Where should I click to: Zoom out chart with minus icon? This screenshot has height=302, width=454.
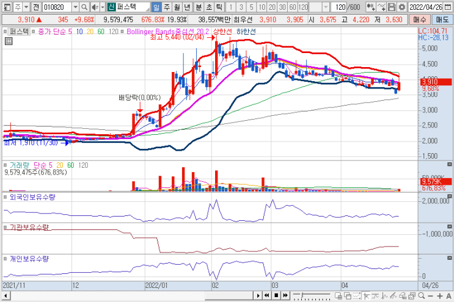[x=431, y=296]
